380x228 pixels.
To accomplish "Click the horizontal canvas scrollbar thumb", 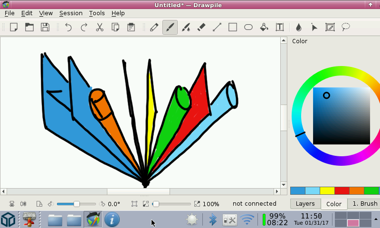I will (x=138, y=191).
